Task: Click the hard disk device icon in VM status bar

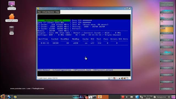Action: (109, 78)
